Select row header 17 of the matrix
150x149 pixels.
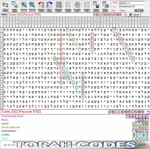click(2, 106)
